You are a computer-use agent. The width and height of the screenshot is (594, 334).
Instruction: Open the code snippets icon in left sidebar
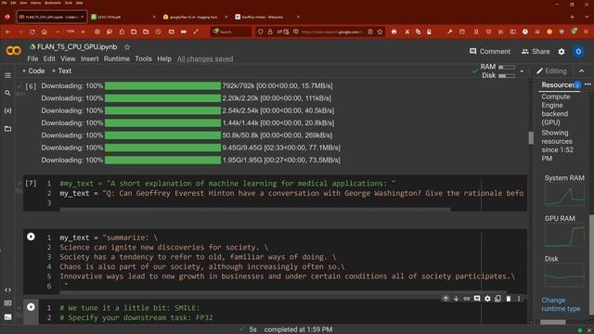(x=7, y=289)
